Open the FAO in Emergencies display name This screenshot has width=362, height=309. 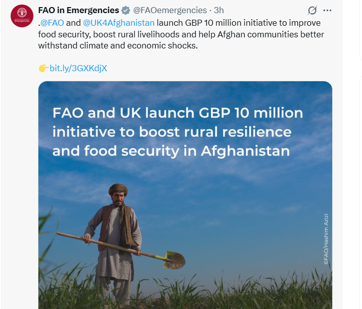click(78, 11)
